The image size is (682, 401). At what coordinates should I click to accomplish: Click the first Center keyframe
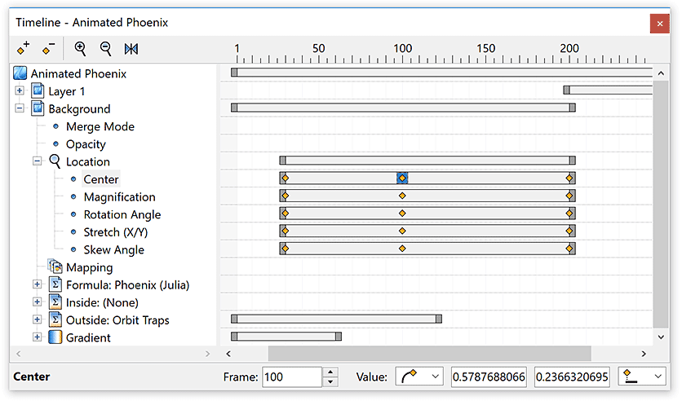coord(286,178)
